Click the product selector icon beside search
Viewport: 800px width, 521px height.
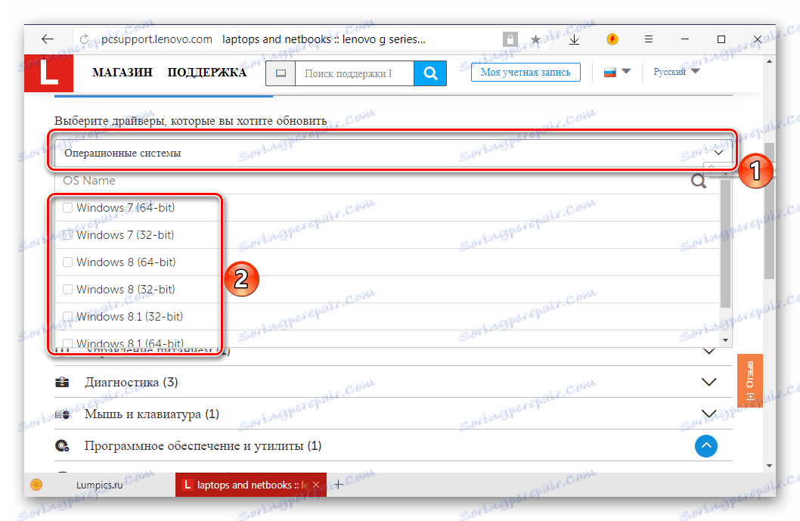point(281,73)
